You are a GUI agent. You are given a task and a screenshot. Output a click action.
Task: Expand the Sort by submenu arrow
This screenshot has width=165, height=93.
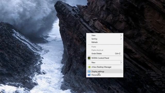(121, 39)
